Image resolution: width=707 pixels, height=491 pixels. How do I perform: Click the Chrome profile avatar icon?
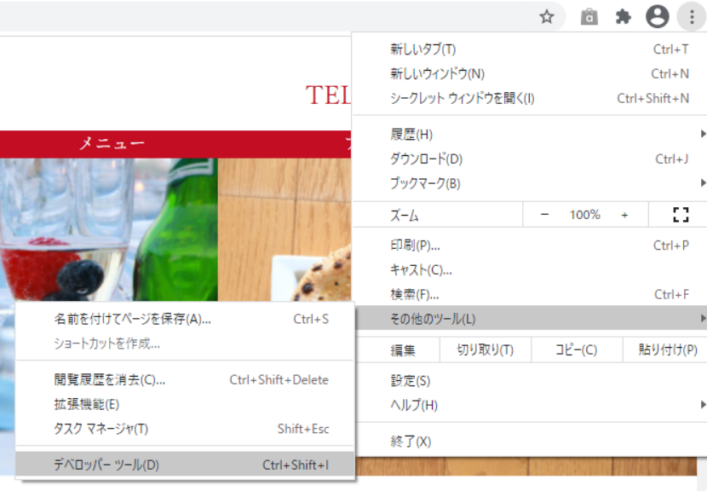[x=655, y=15]
